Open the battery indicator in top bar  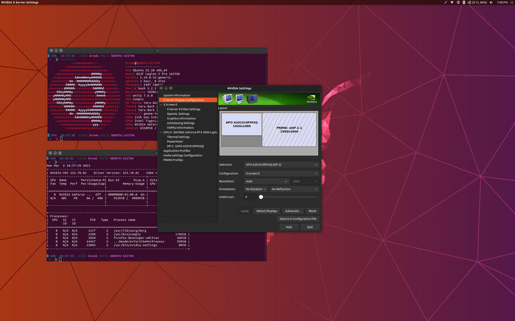point(477,2)
